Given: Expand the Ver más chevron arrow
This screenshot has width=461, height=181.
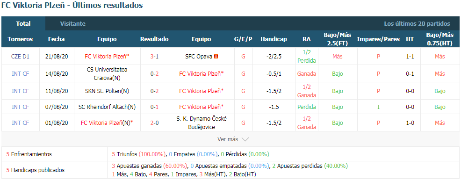Looking at the screenshot, I should click(245, 139).
